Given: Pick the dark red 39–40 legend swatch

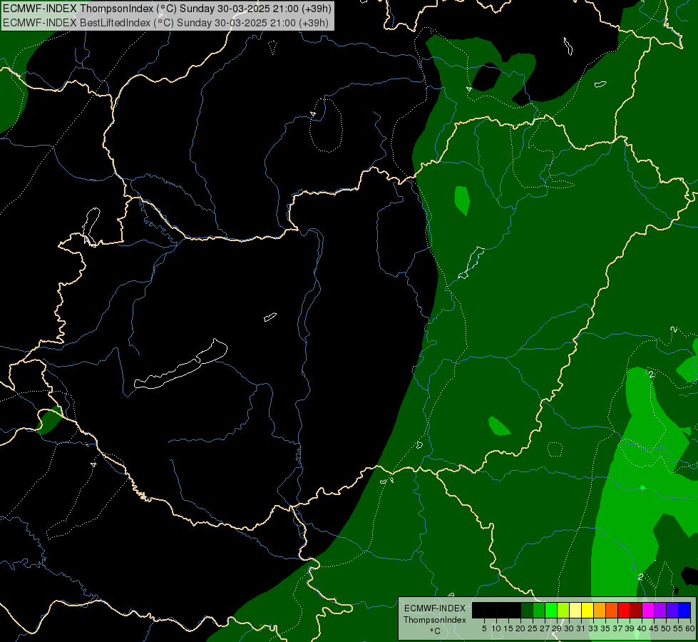Looking at the screenshot, I should 636,610.
